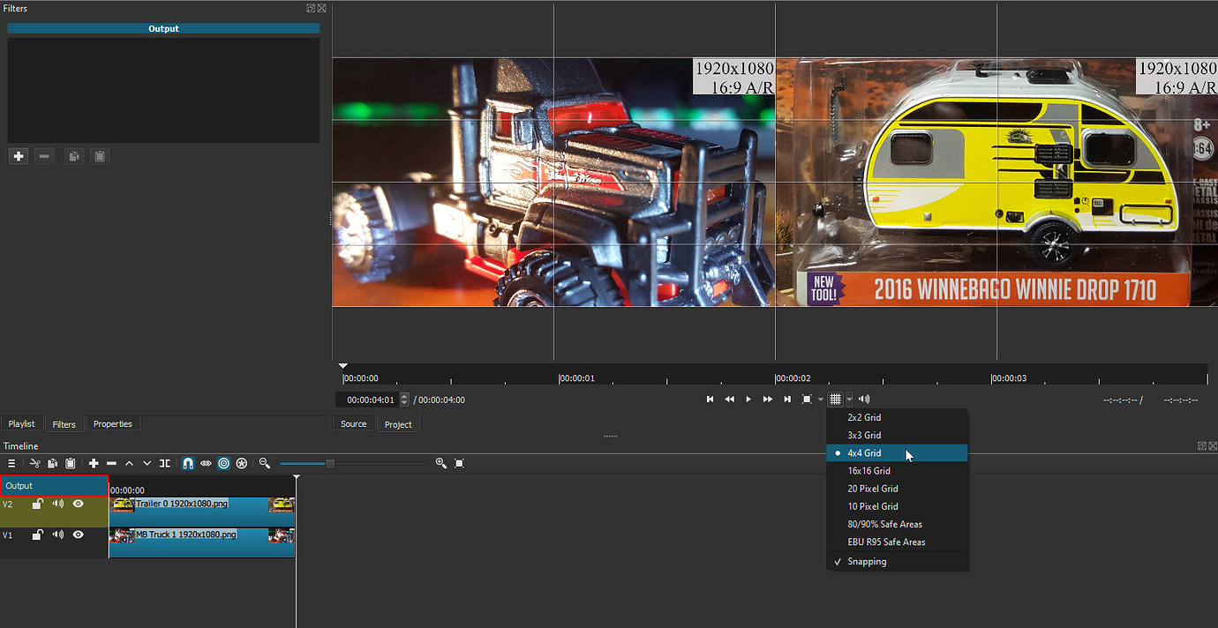Open the grid options dropdown arrow
The height and width of the screenshot is (628, 1218).
tap(848, 399)
